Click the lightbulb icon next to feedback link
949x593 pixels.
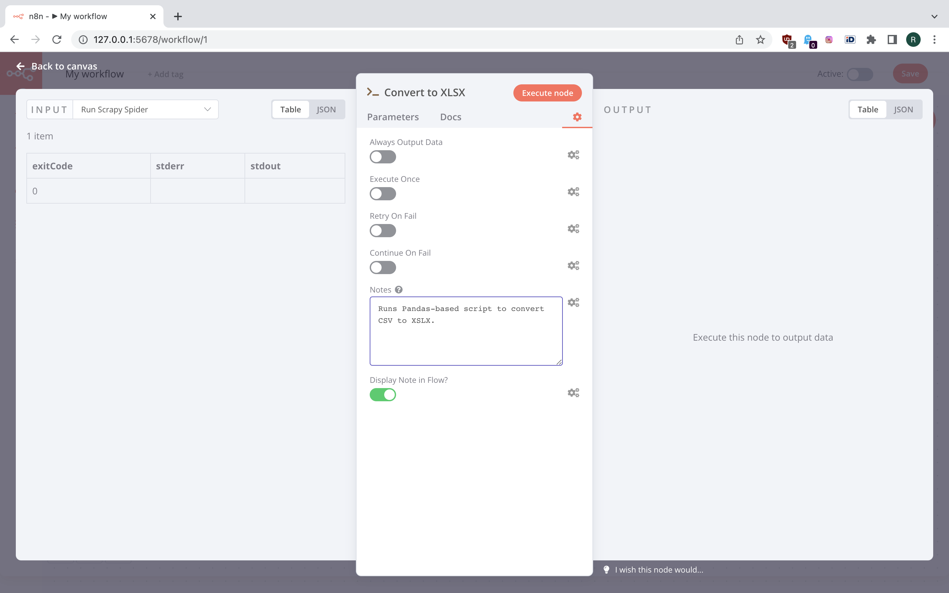pos(606,570)
